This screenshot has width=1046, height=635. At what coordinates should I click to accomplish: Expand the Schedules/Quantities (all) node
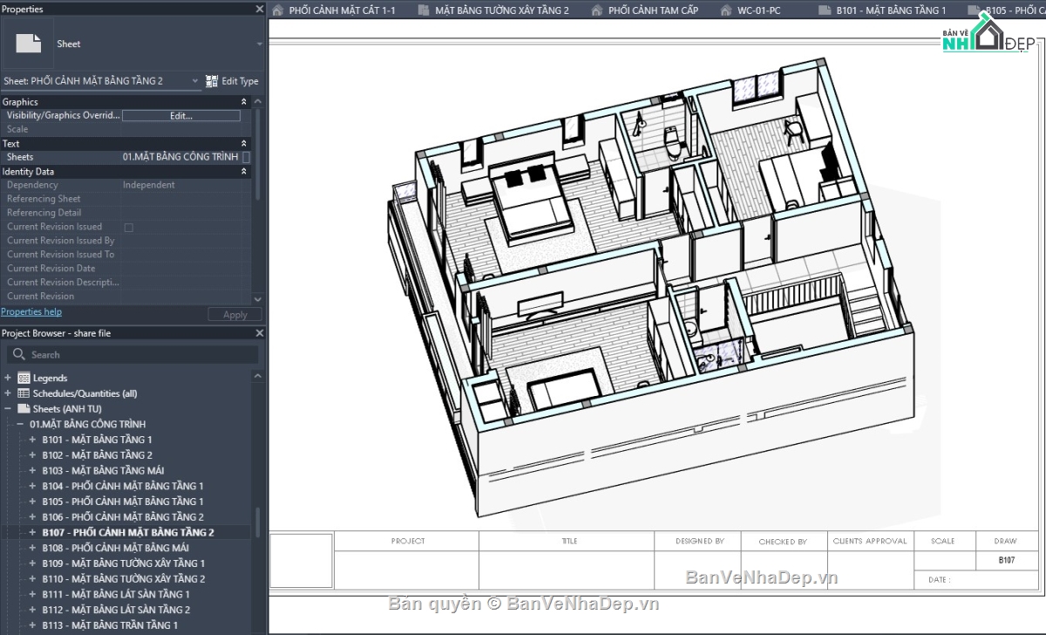8,393
